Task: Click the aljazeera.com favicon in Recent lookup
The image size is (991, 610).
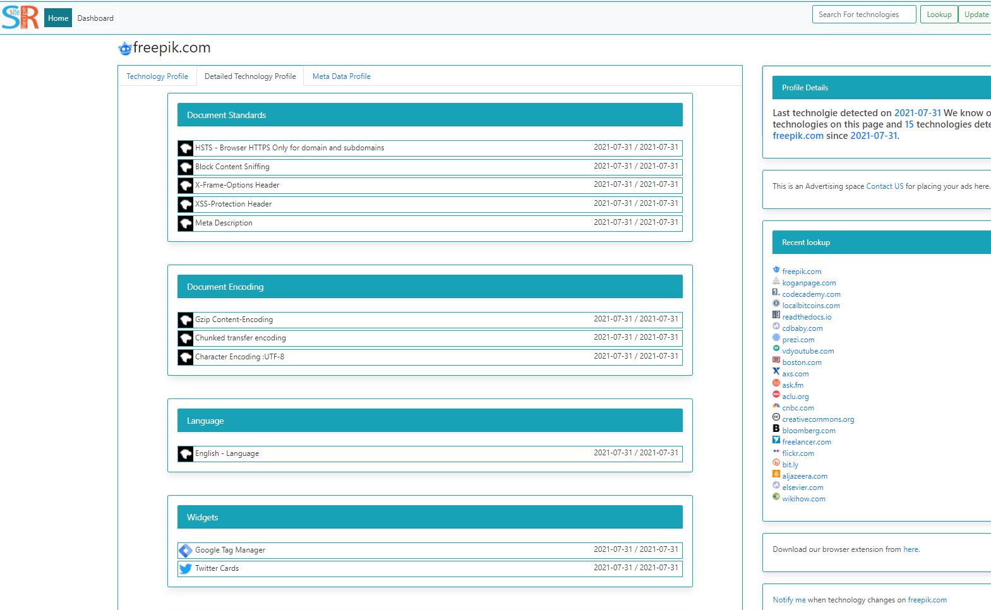Action: (776, 474)
